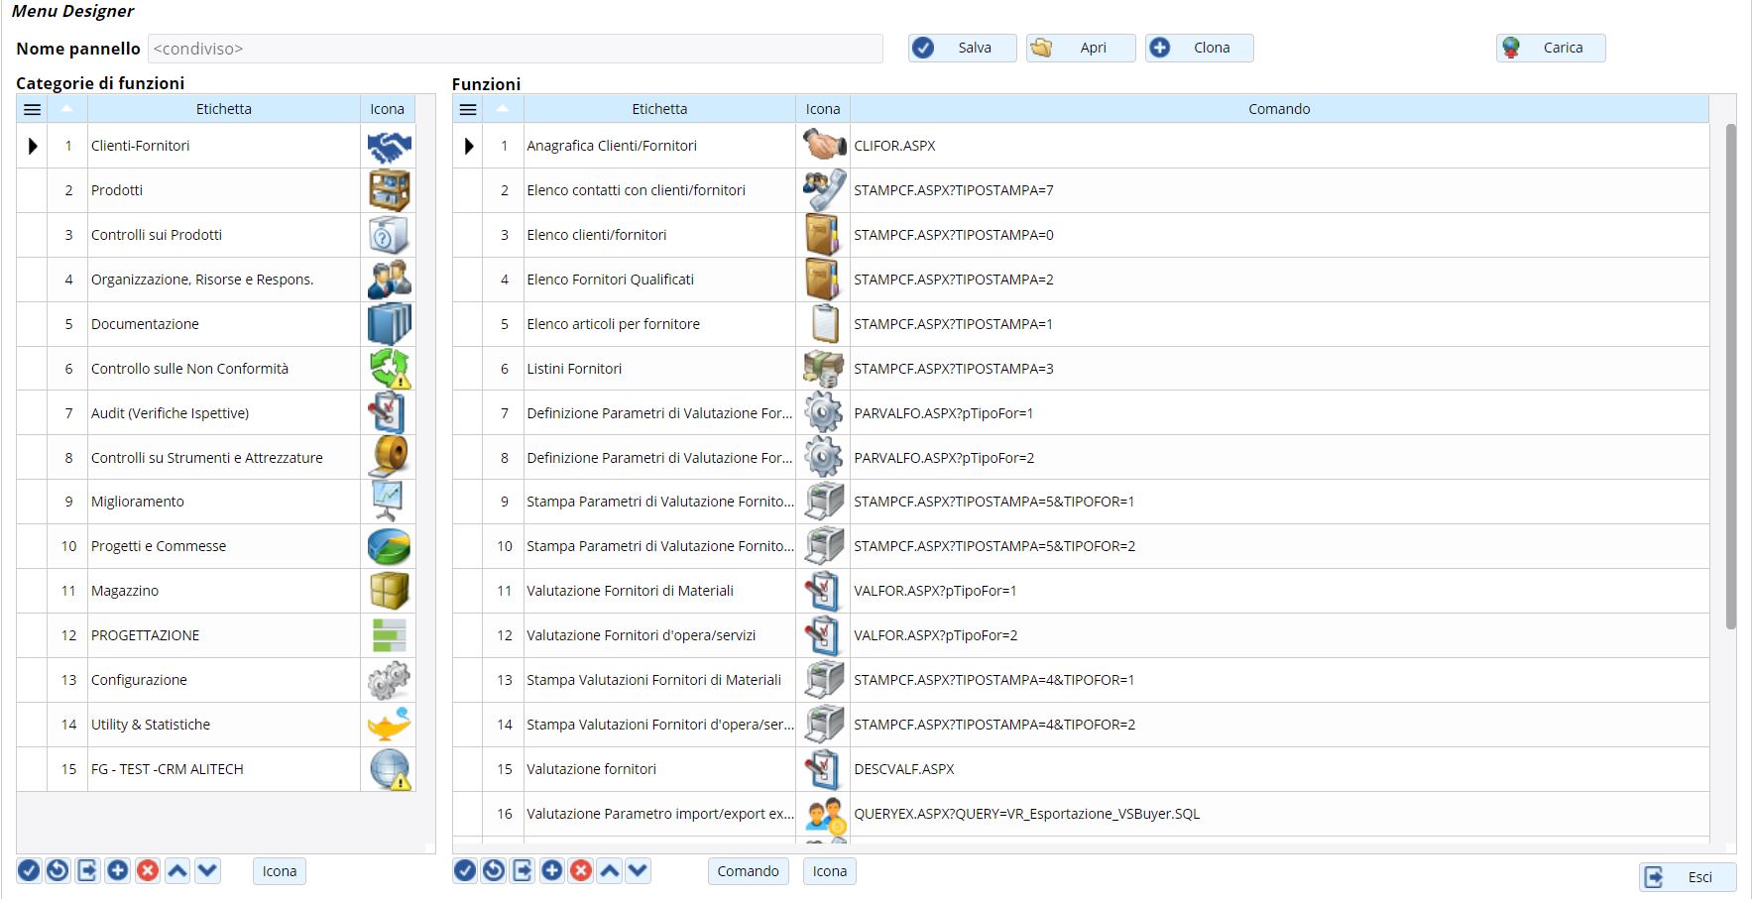
Task: Click confirm checkmark icon below Categorie grid
Action: pyautogui.click(x=29, y=871)
